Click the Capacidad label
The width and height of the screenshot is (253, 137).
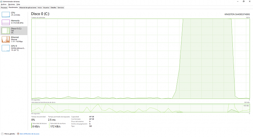tap(75, 117)
